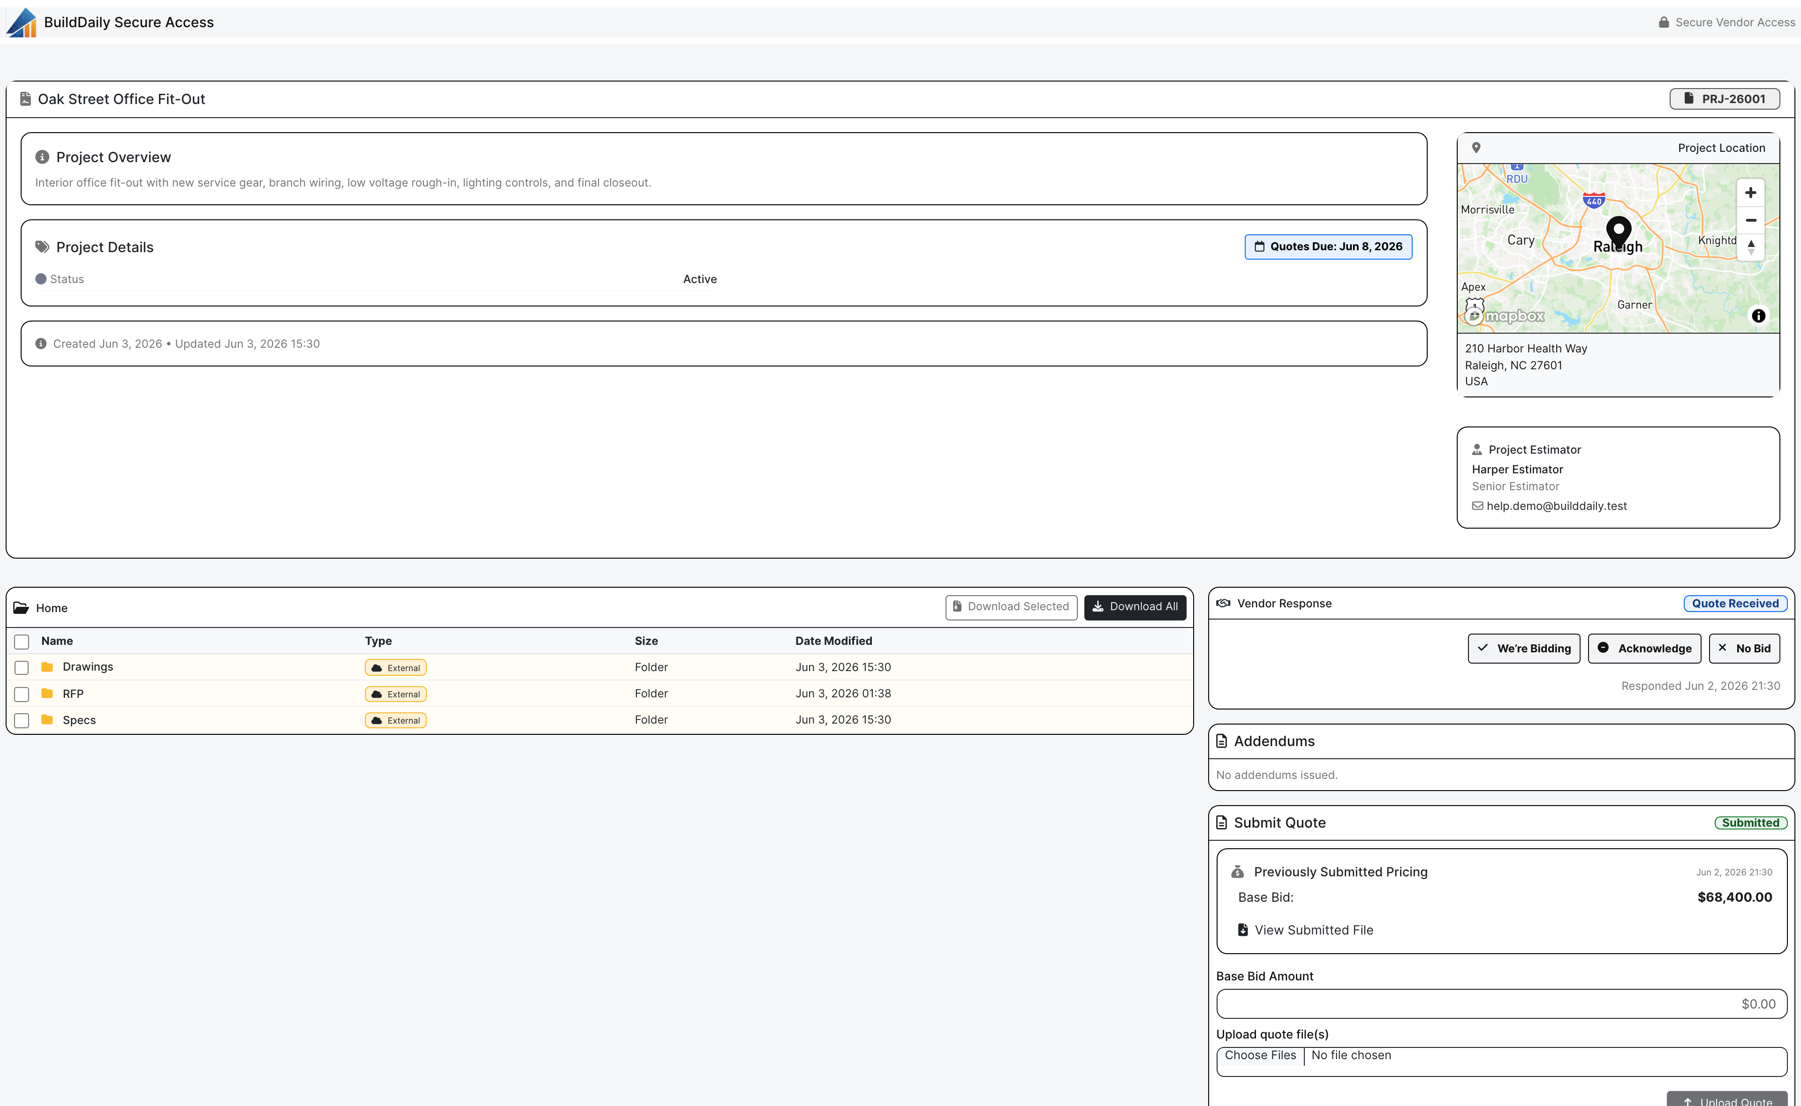Click the Harper Estimator name
Screen dimensions: 1801x1106
coord(1517,470)
